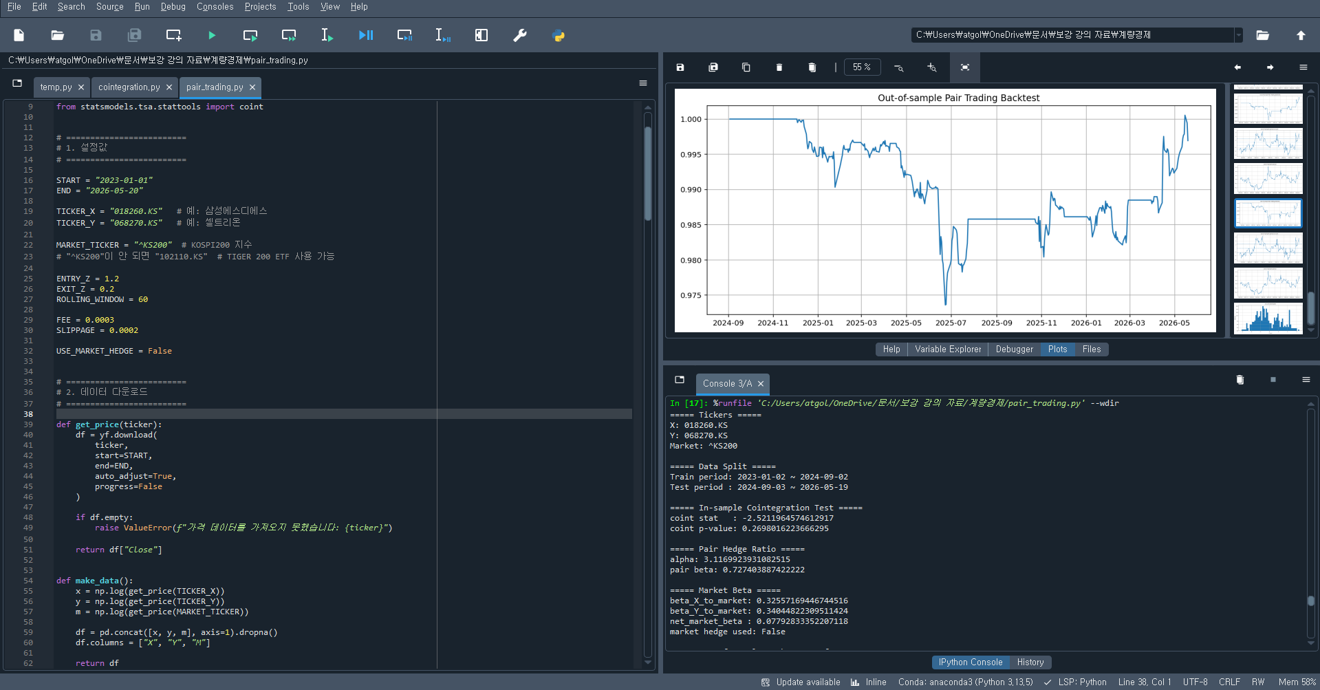The width and height of the screenshot is (1320, 690).
Task: Open Preferences with the wrench icon
Action: click(520, 35)
